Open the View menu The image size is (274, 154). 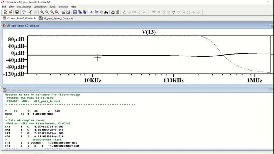12,7
